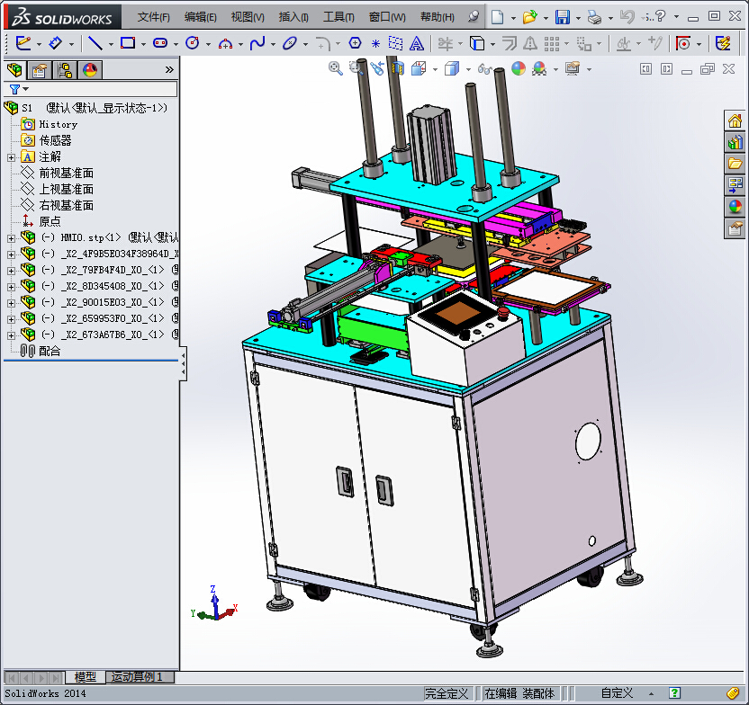
Task: Click the New document icon
Action: (497, 18)
